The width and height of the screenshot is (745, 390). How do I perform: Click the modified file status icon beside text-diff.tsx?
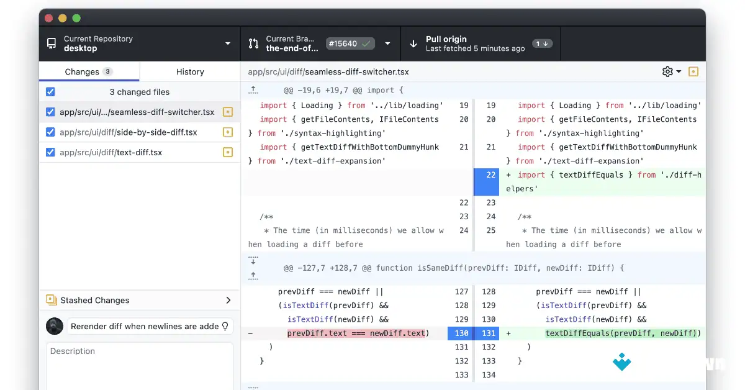(228, 152)
